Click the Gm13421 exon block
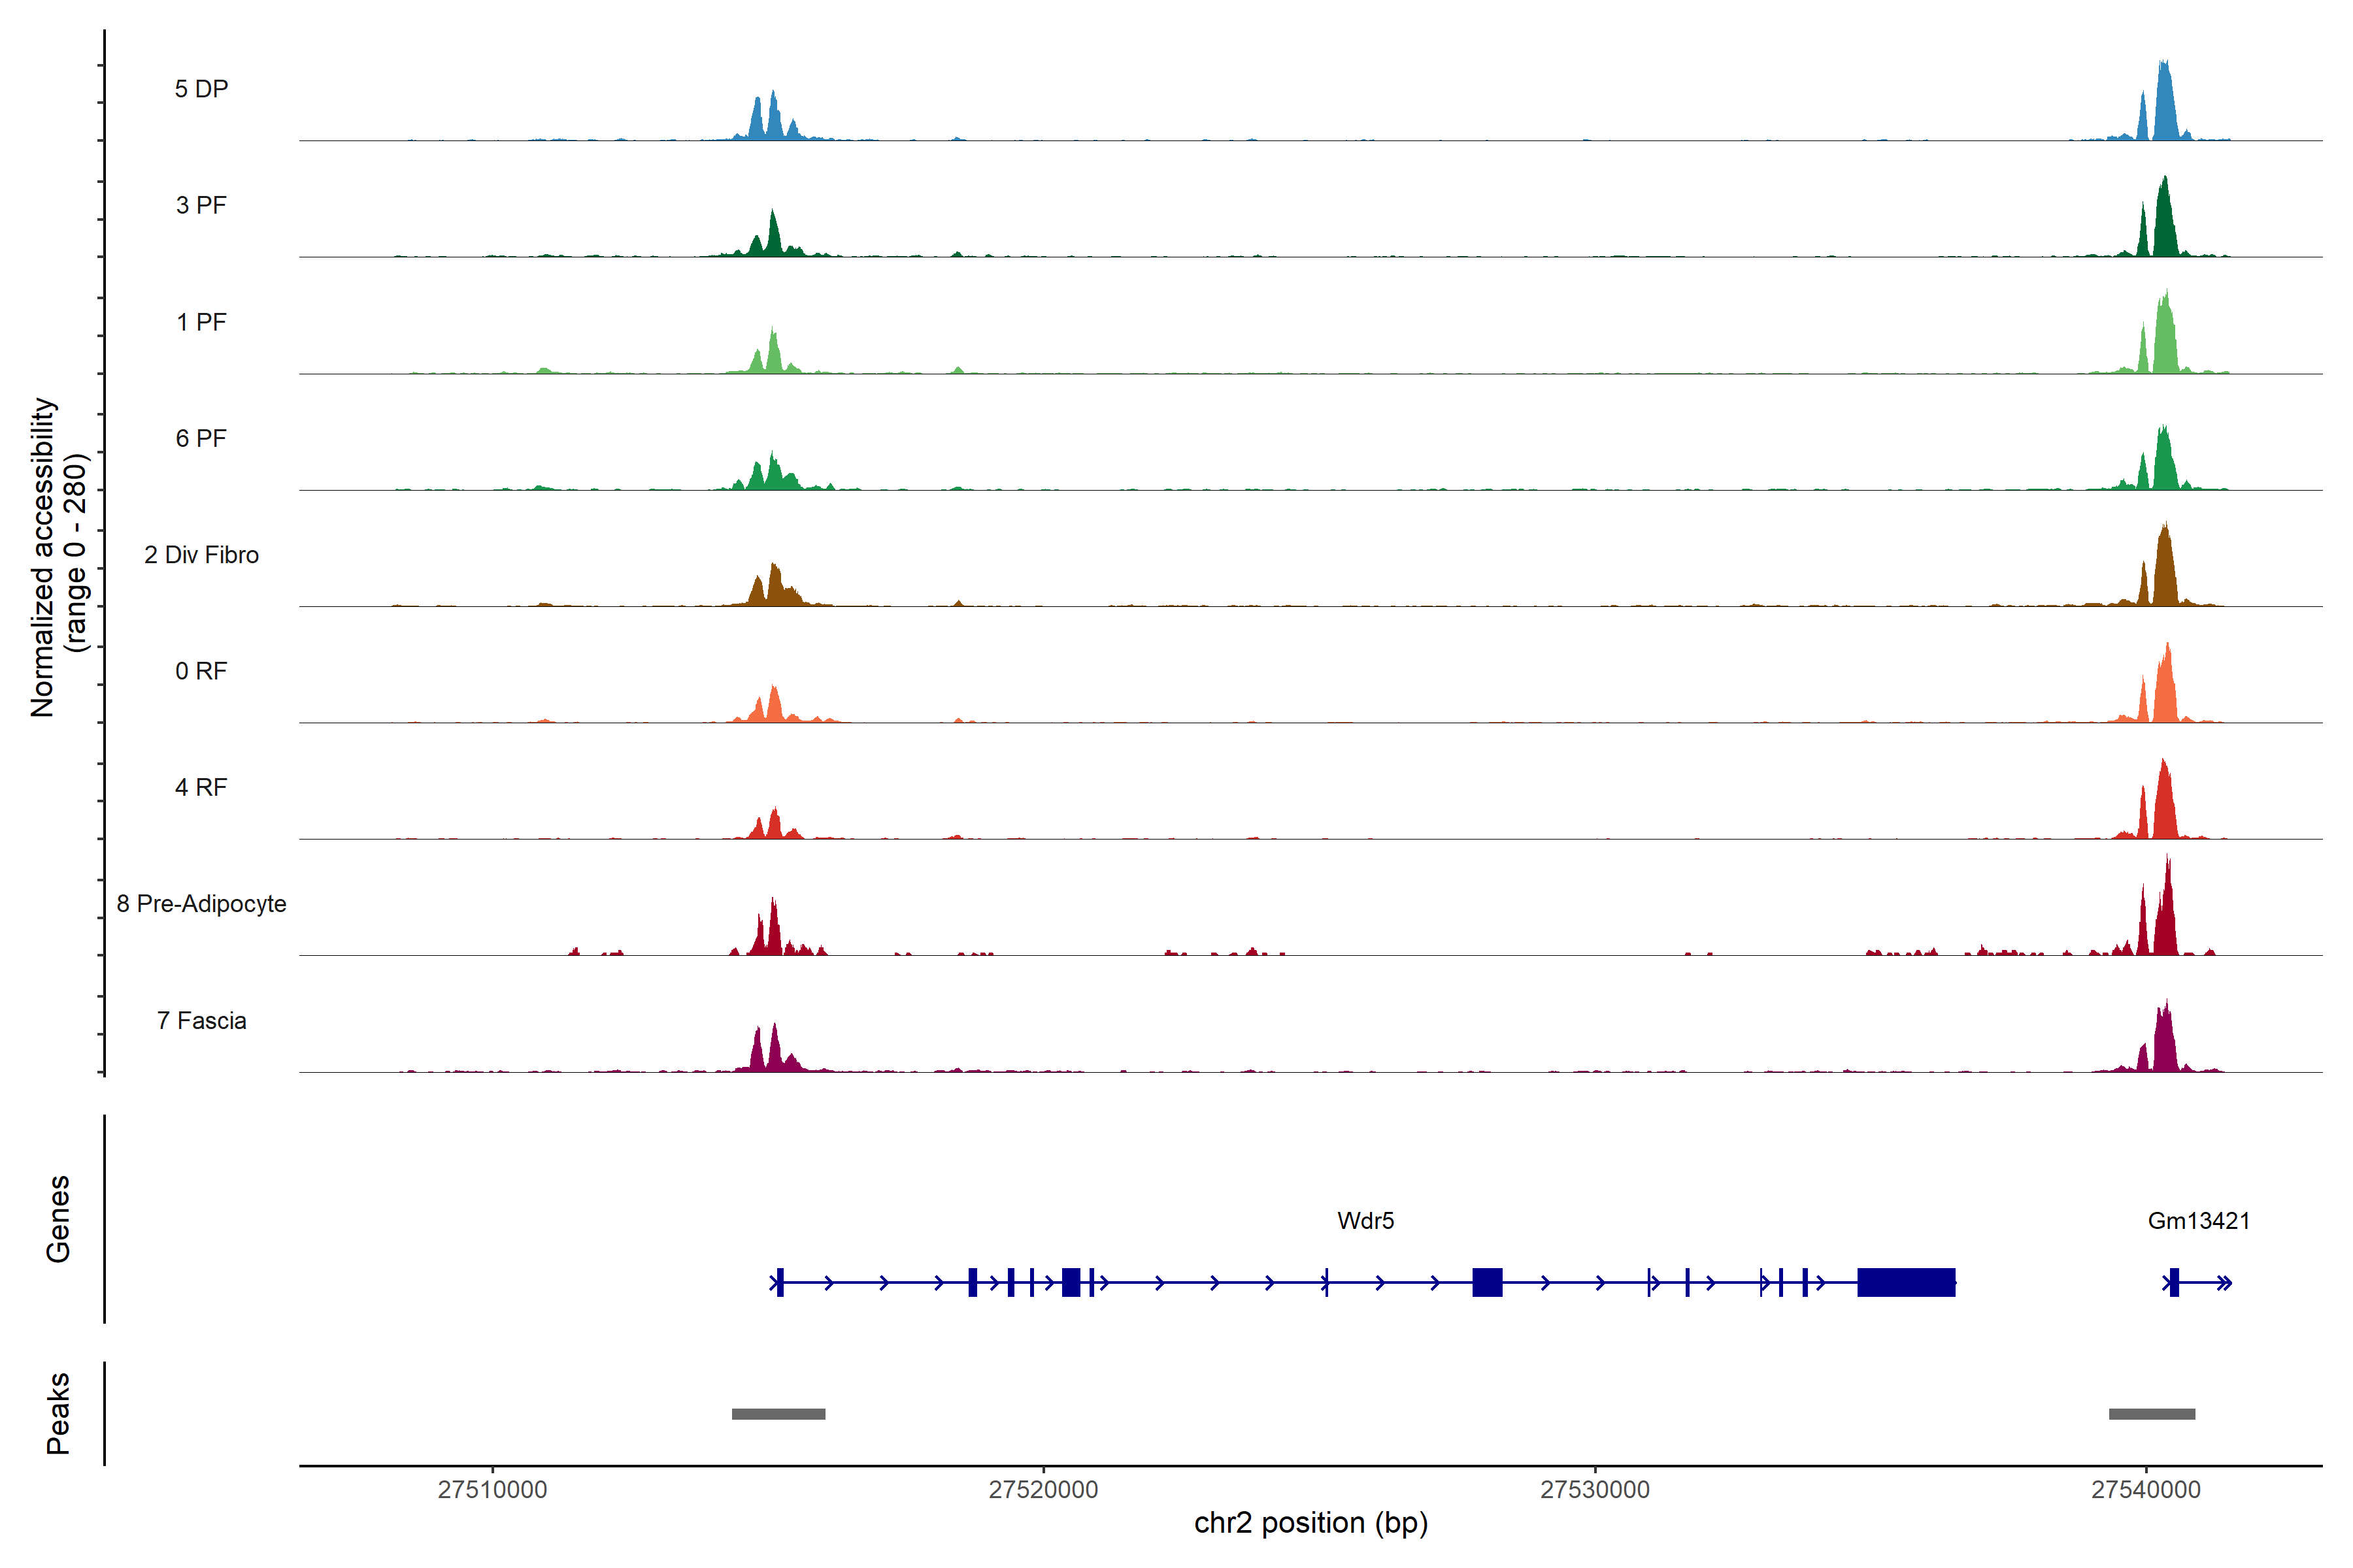The height and width of the screenshot is (1568, 2353). [x=2174, y=1282]
